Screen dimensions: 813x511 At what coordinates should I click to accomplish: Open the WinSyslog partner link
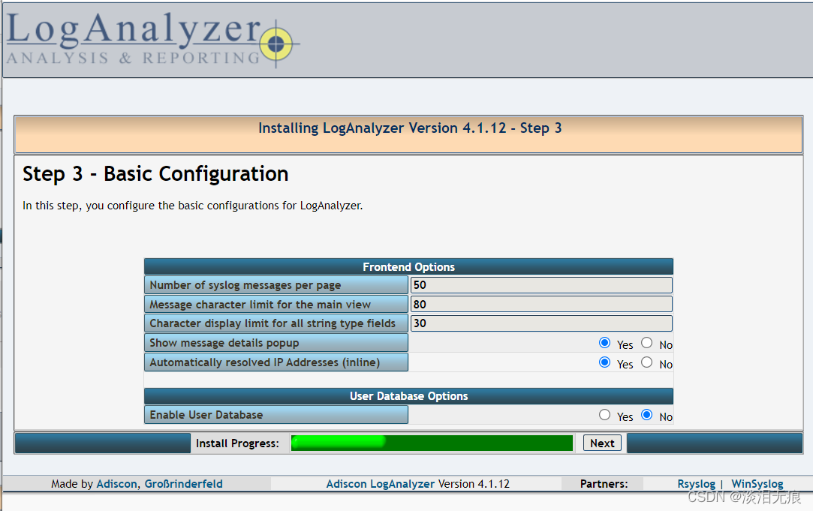click(x=757, y=484)
